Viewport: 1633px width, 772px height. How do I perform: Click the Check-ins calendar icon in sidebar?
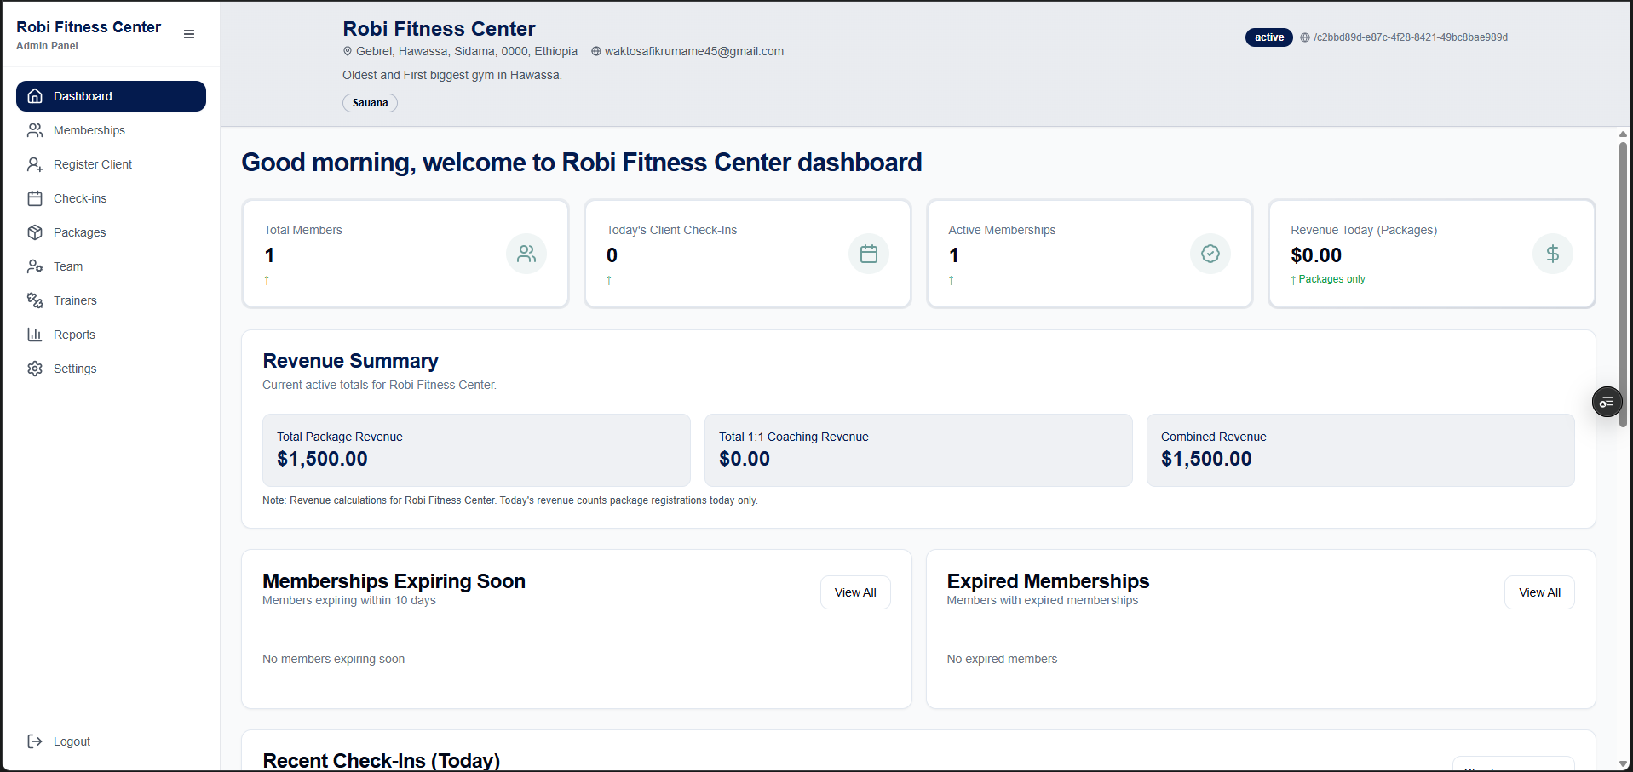pos(35,198)
